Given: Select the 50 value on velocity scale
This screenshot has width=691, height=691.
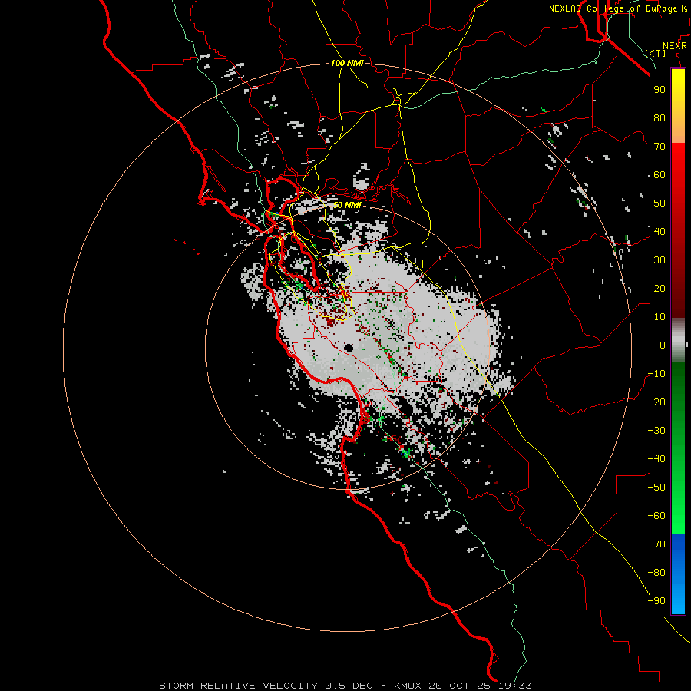Looking at the screenshot, I should (660, 203).
